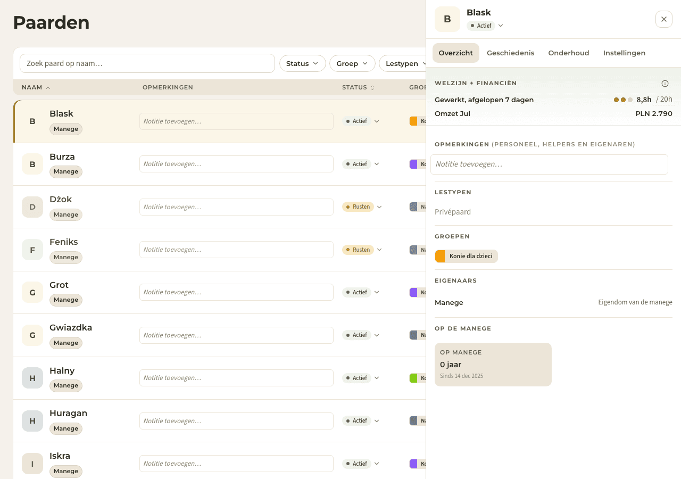Image resolution: width=681 pixels, height=479 pixels.
Task: Open the Status filter dropdown
Action: coord(303,63)
